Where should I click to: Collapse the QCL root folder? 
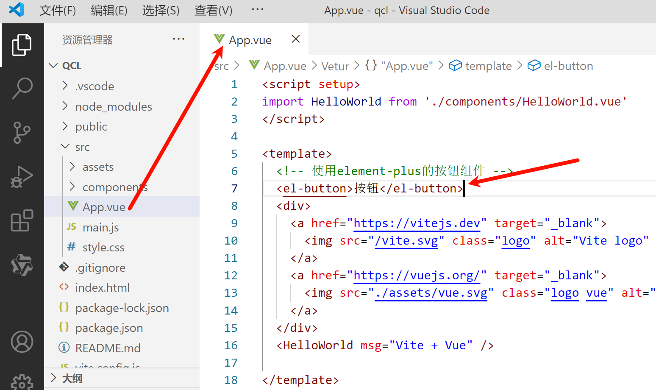click(53, 65)
